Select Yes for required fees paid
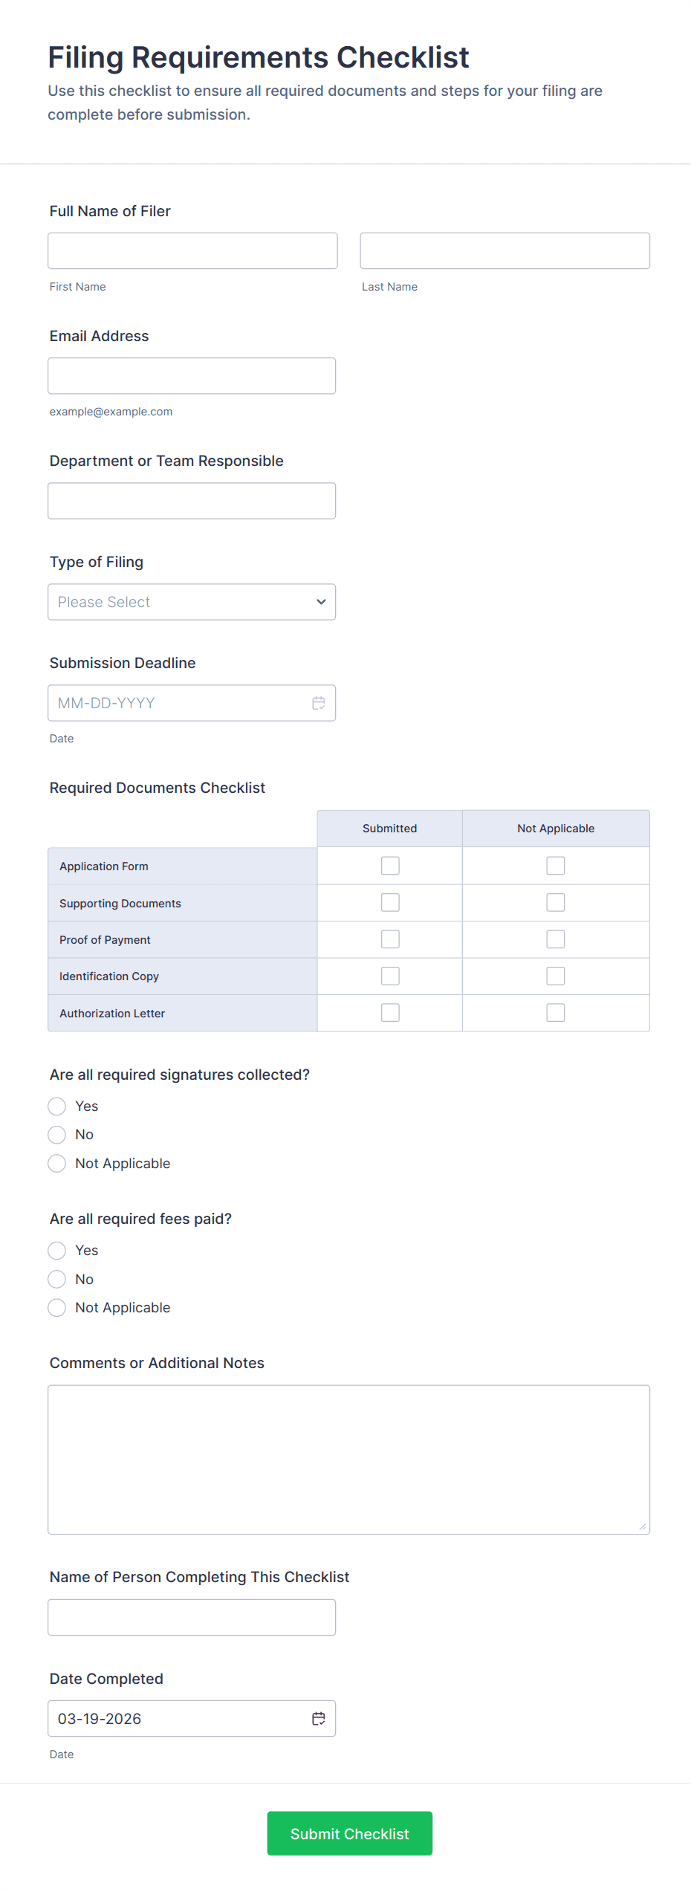Image resolution: width=691 pixels, height=1892 pixels. click(57, 1251)
